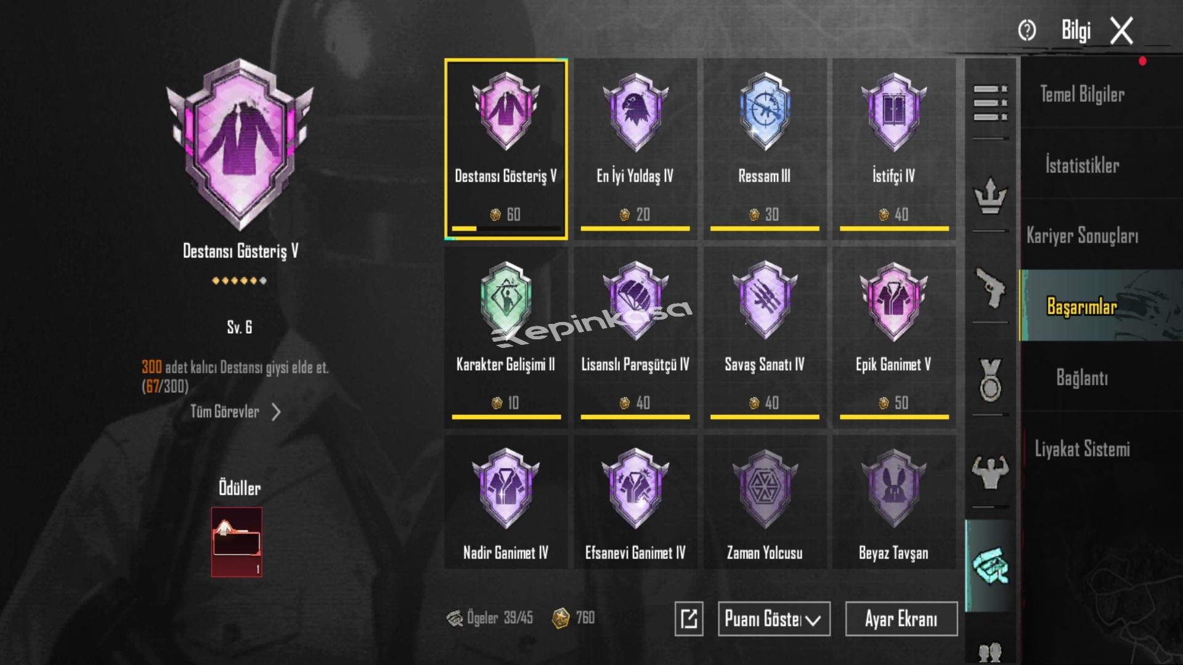Select the Epik Ganimet V badge
Screen dimensions: 1183x665
point(893,337)
